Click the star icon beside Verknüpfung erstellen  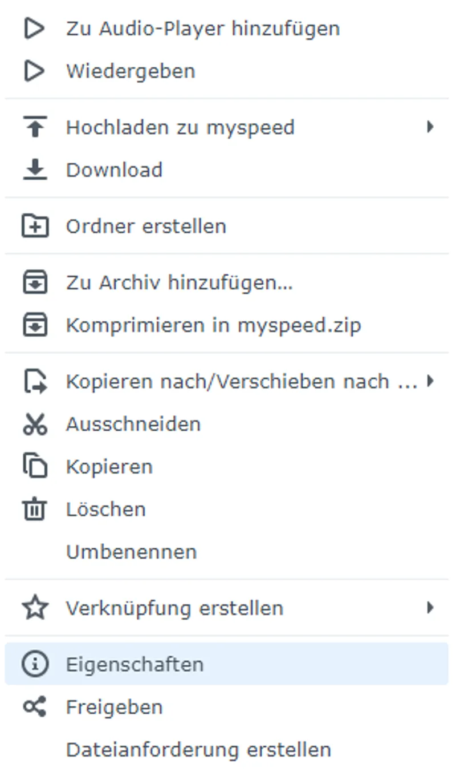34,608
